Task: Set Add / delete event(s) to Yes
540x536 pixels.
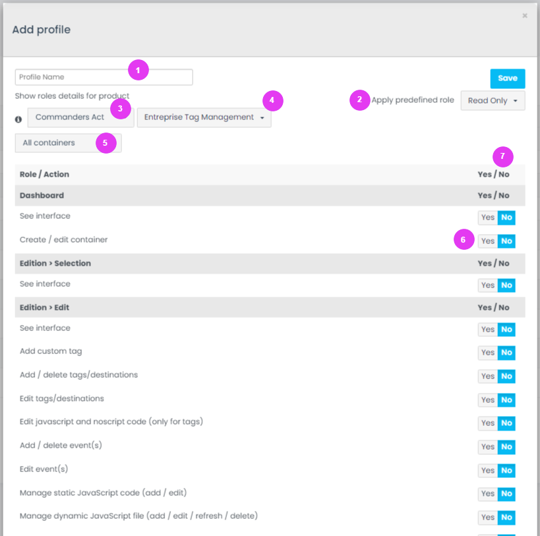Action: (488, 447)
